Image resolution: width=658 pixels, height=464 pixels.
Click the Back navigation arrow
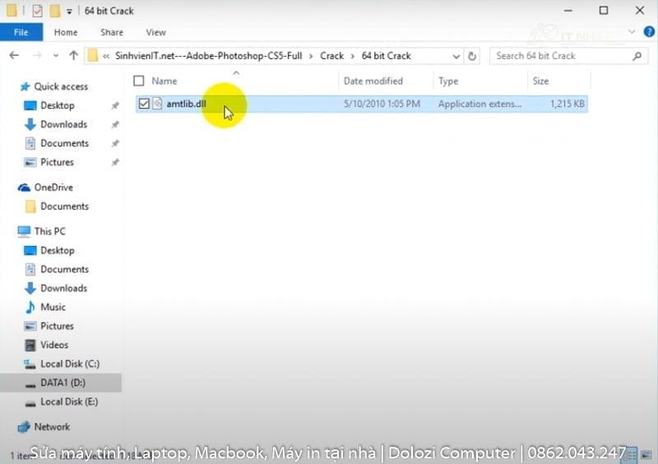coord(14,56)
